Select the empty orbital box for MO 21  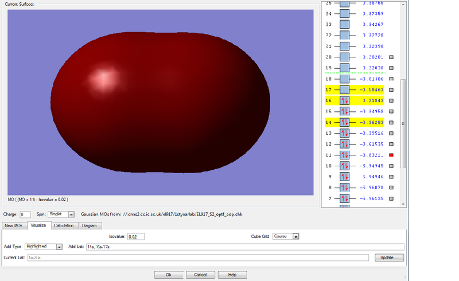point(345,46)
